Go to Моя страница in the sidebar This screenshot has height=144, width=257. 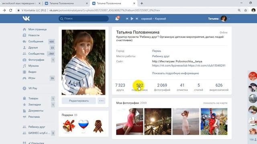click(x=37, y=29)
